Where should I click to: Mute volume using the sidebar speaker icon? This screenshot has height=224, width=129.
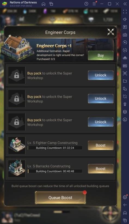pos(125,19)
